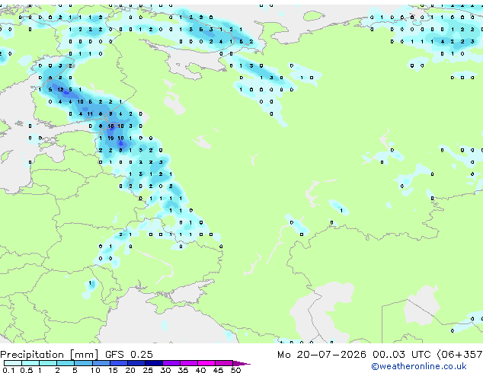Image resolution: width=483 pixels, height=373 pixels.
Task: Click the "50" legend scale label
Action: [235, 370]
